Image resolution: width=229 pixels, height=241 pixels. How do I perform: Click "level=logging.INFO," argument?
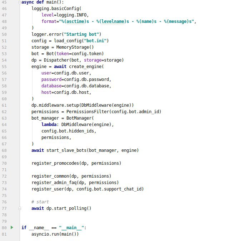pyautogui.click(x=65, y=15)
